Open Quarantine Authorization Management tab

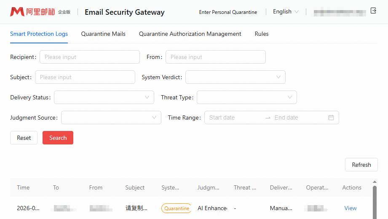(190, 34)
